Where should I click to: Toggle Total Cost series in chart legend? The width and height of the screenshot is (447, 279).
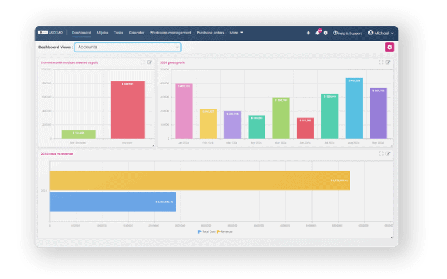point(206,231)
